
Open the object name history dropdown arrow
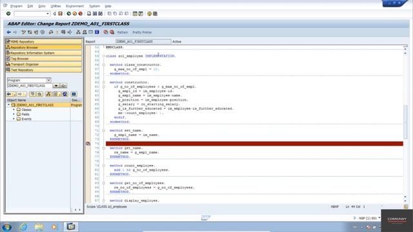click(56, 86)
